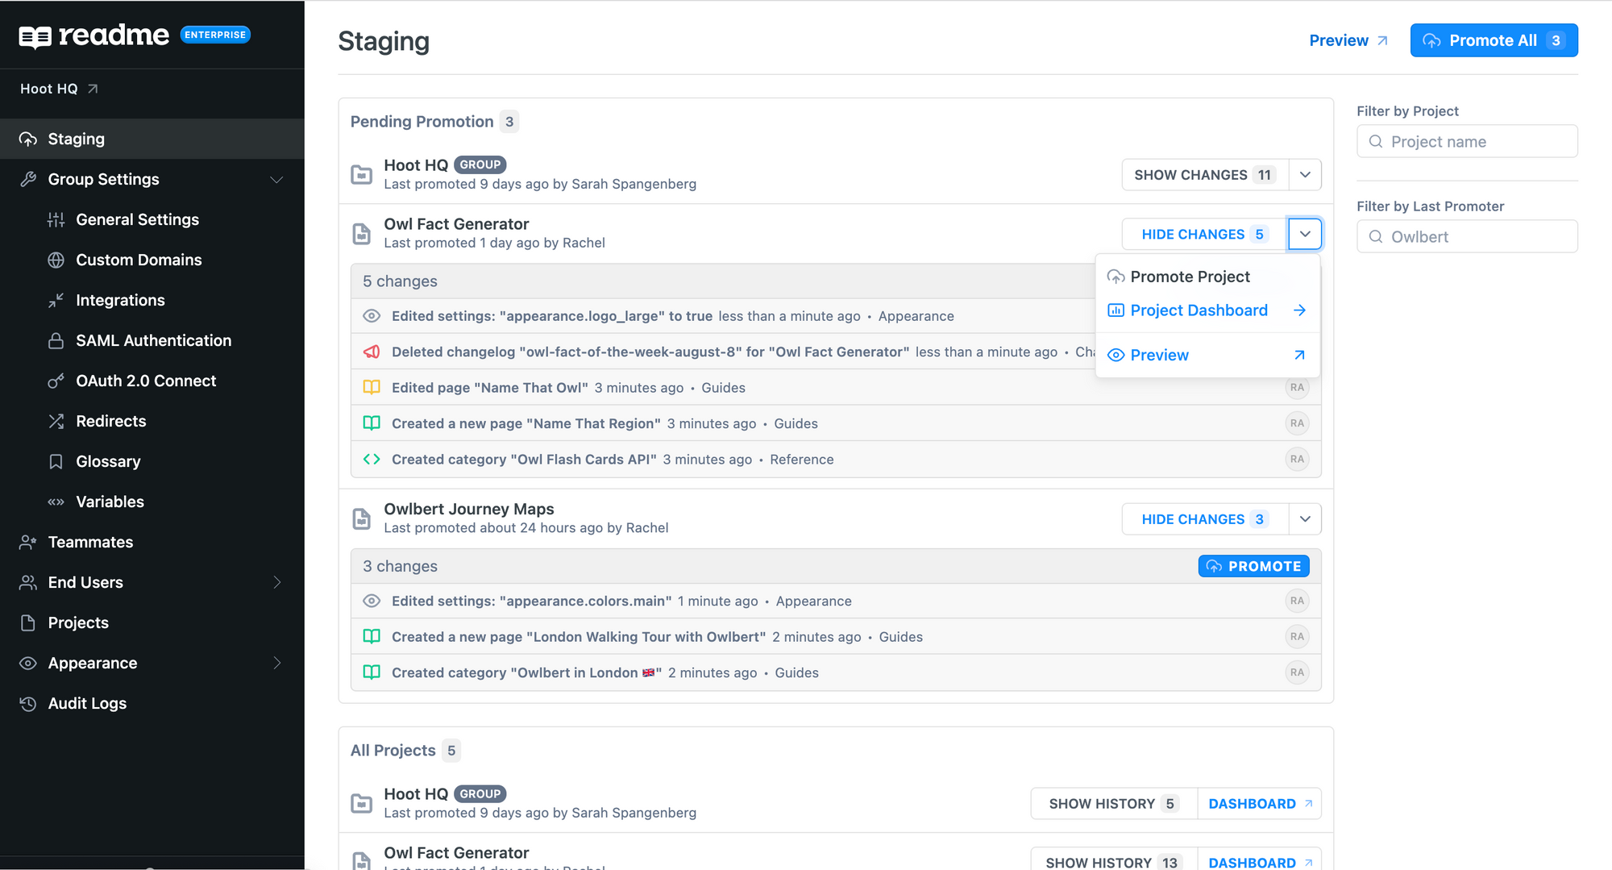Open the Preview link in the header

[1348, 40]
